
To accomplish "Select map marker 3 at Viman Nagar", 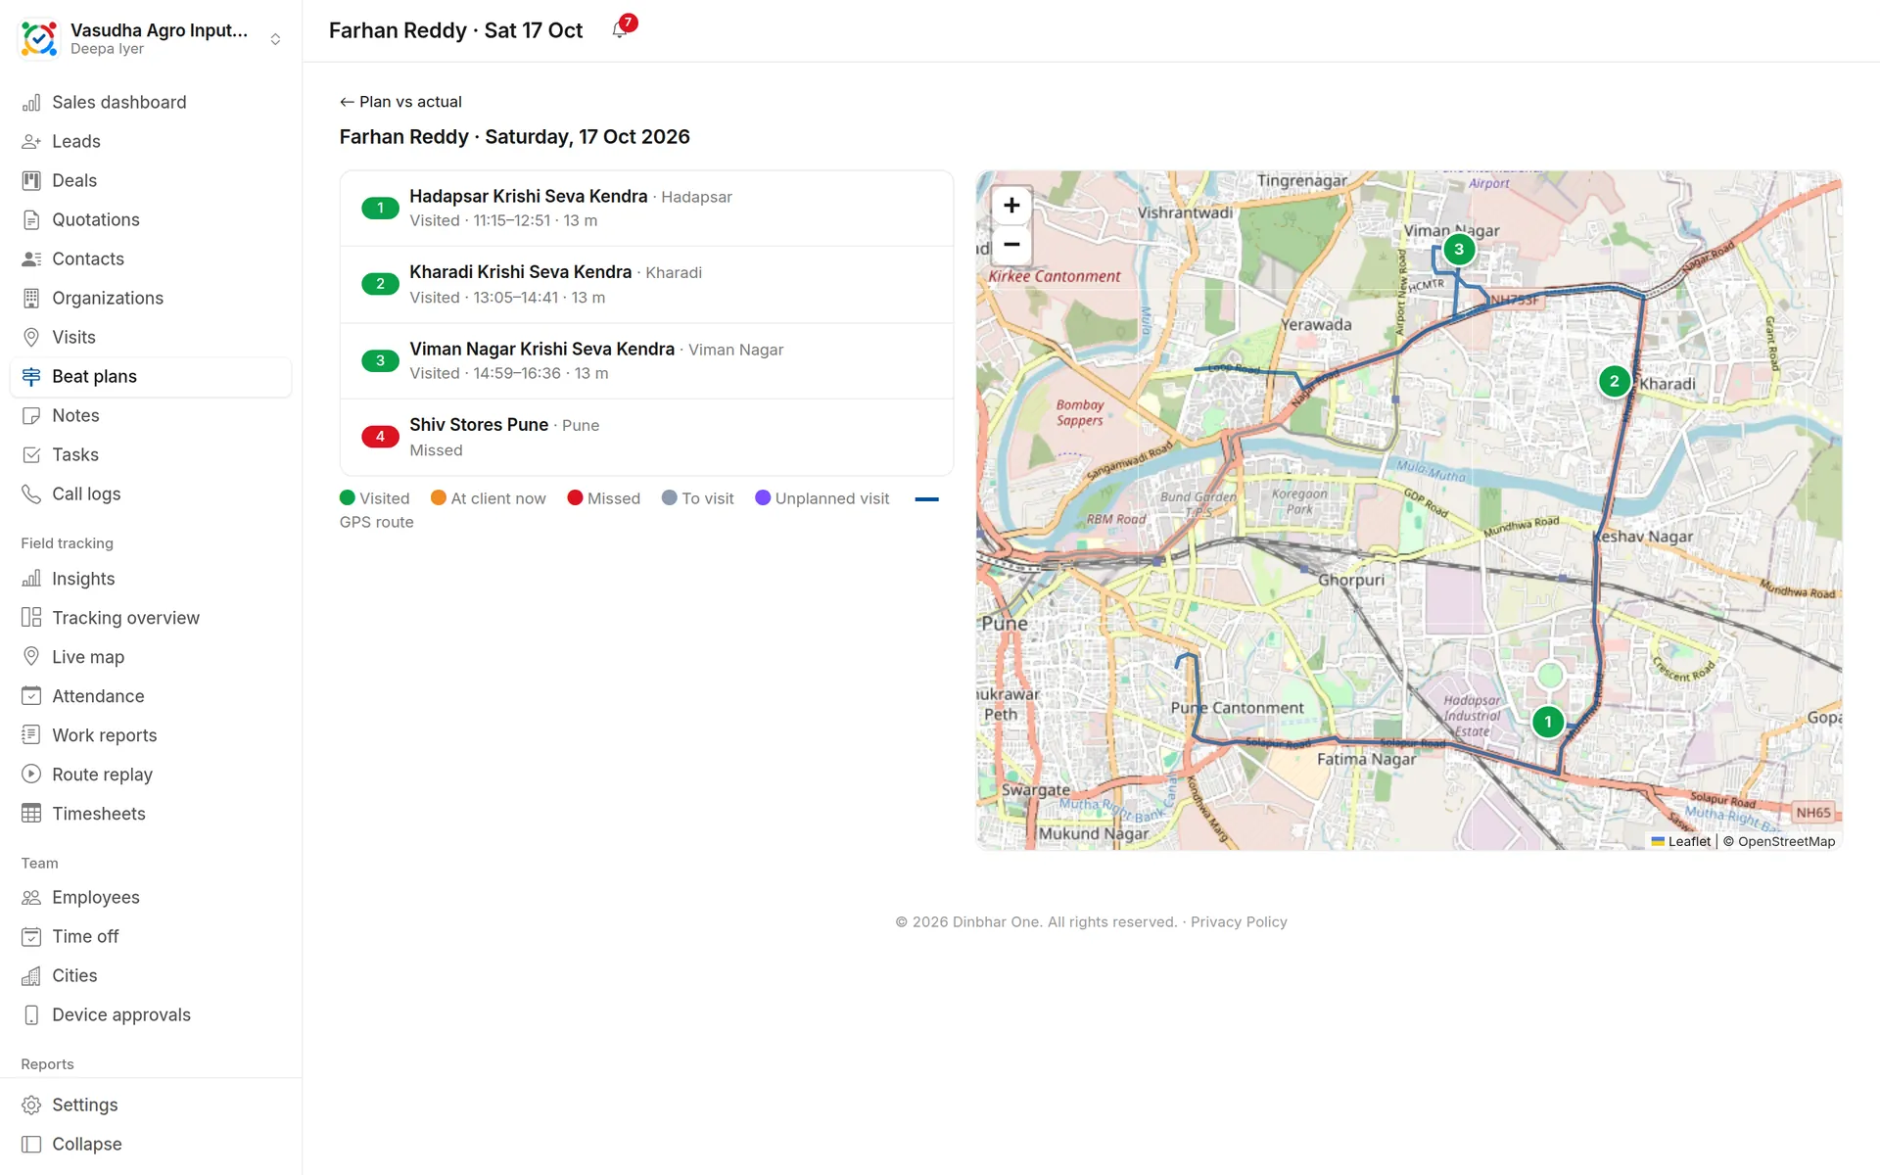I will [x=1459, y=250].
